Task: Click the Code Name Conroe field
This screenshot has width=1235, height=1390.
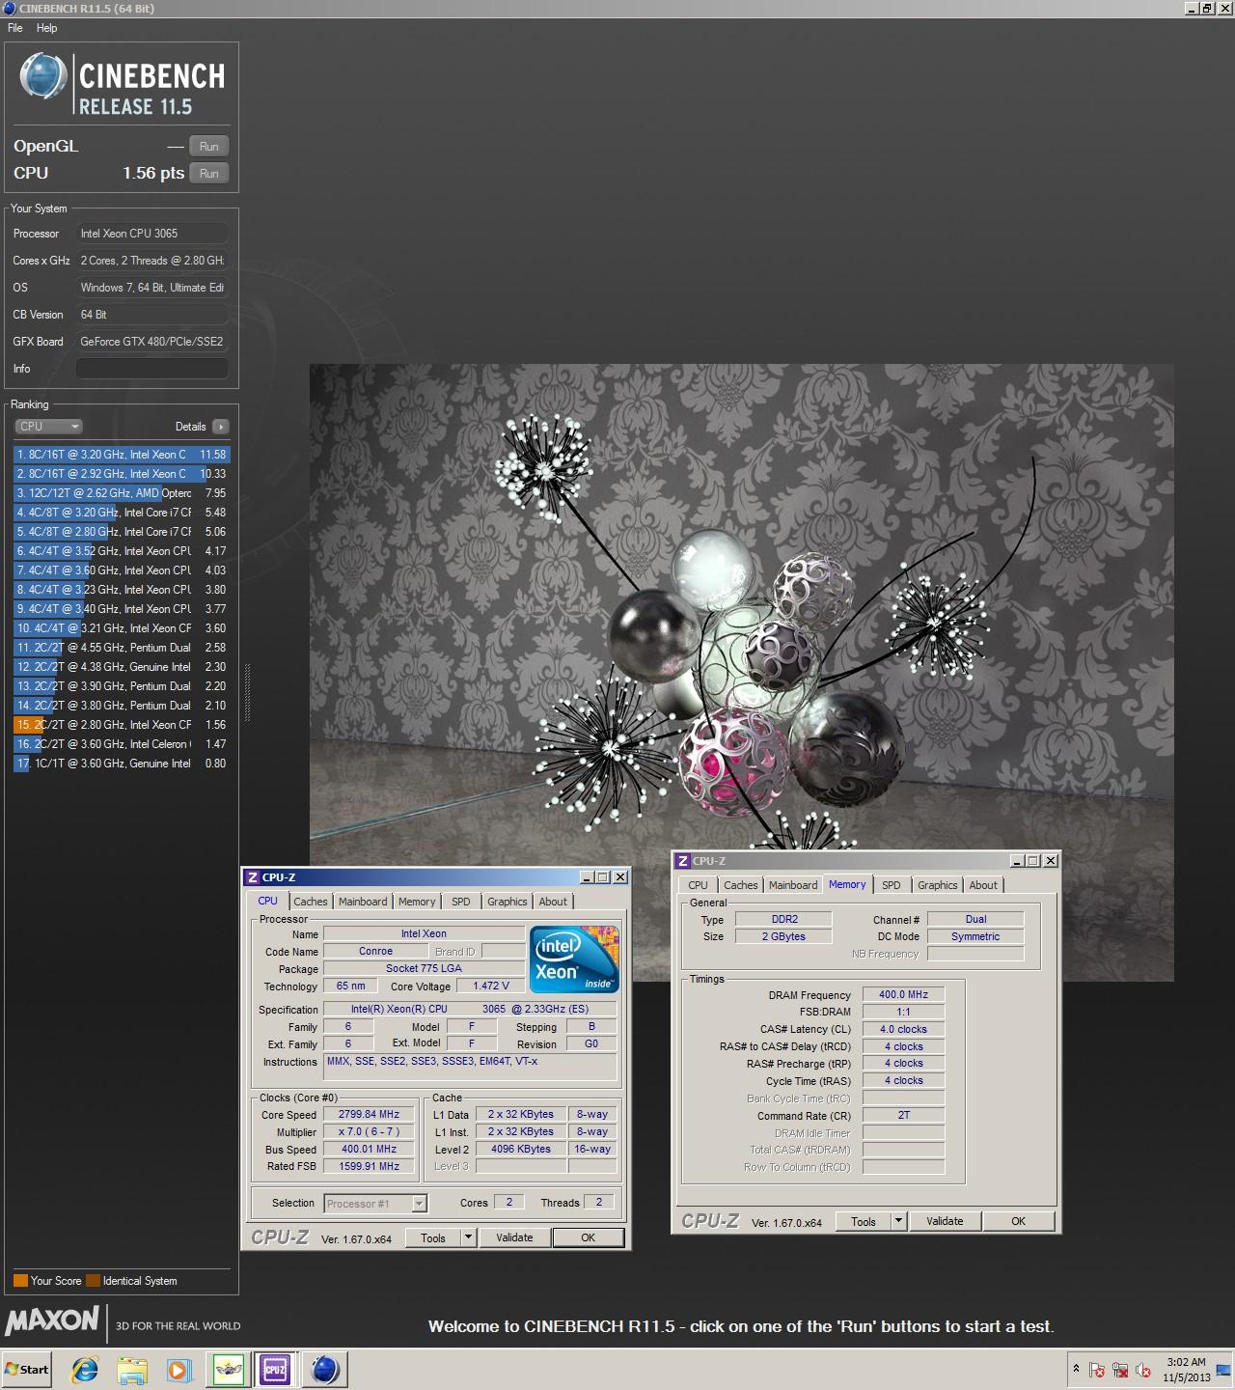Action: click(375, 952)
